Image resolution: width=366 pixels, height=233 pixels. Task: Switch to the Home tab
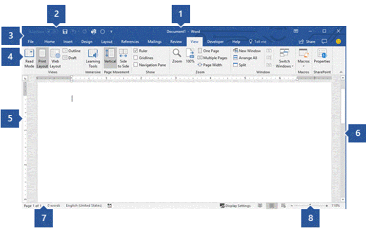pyautogui.click(x=49, y=42)
